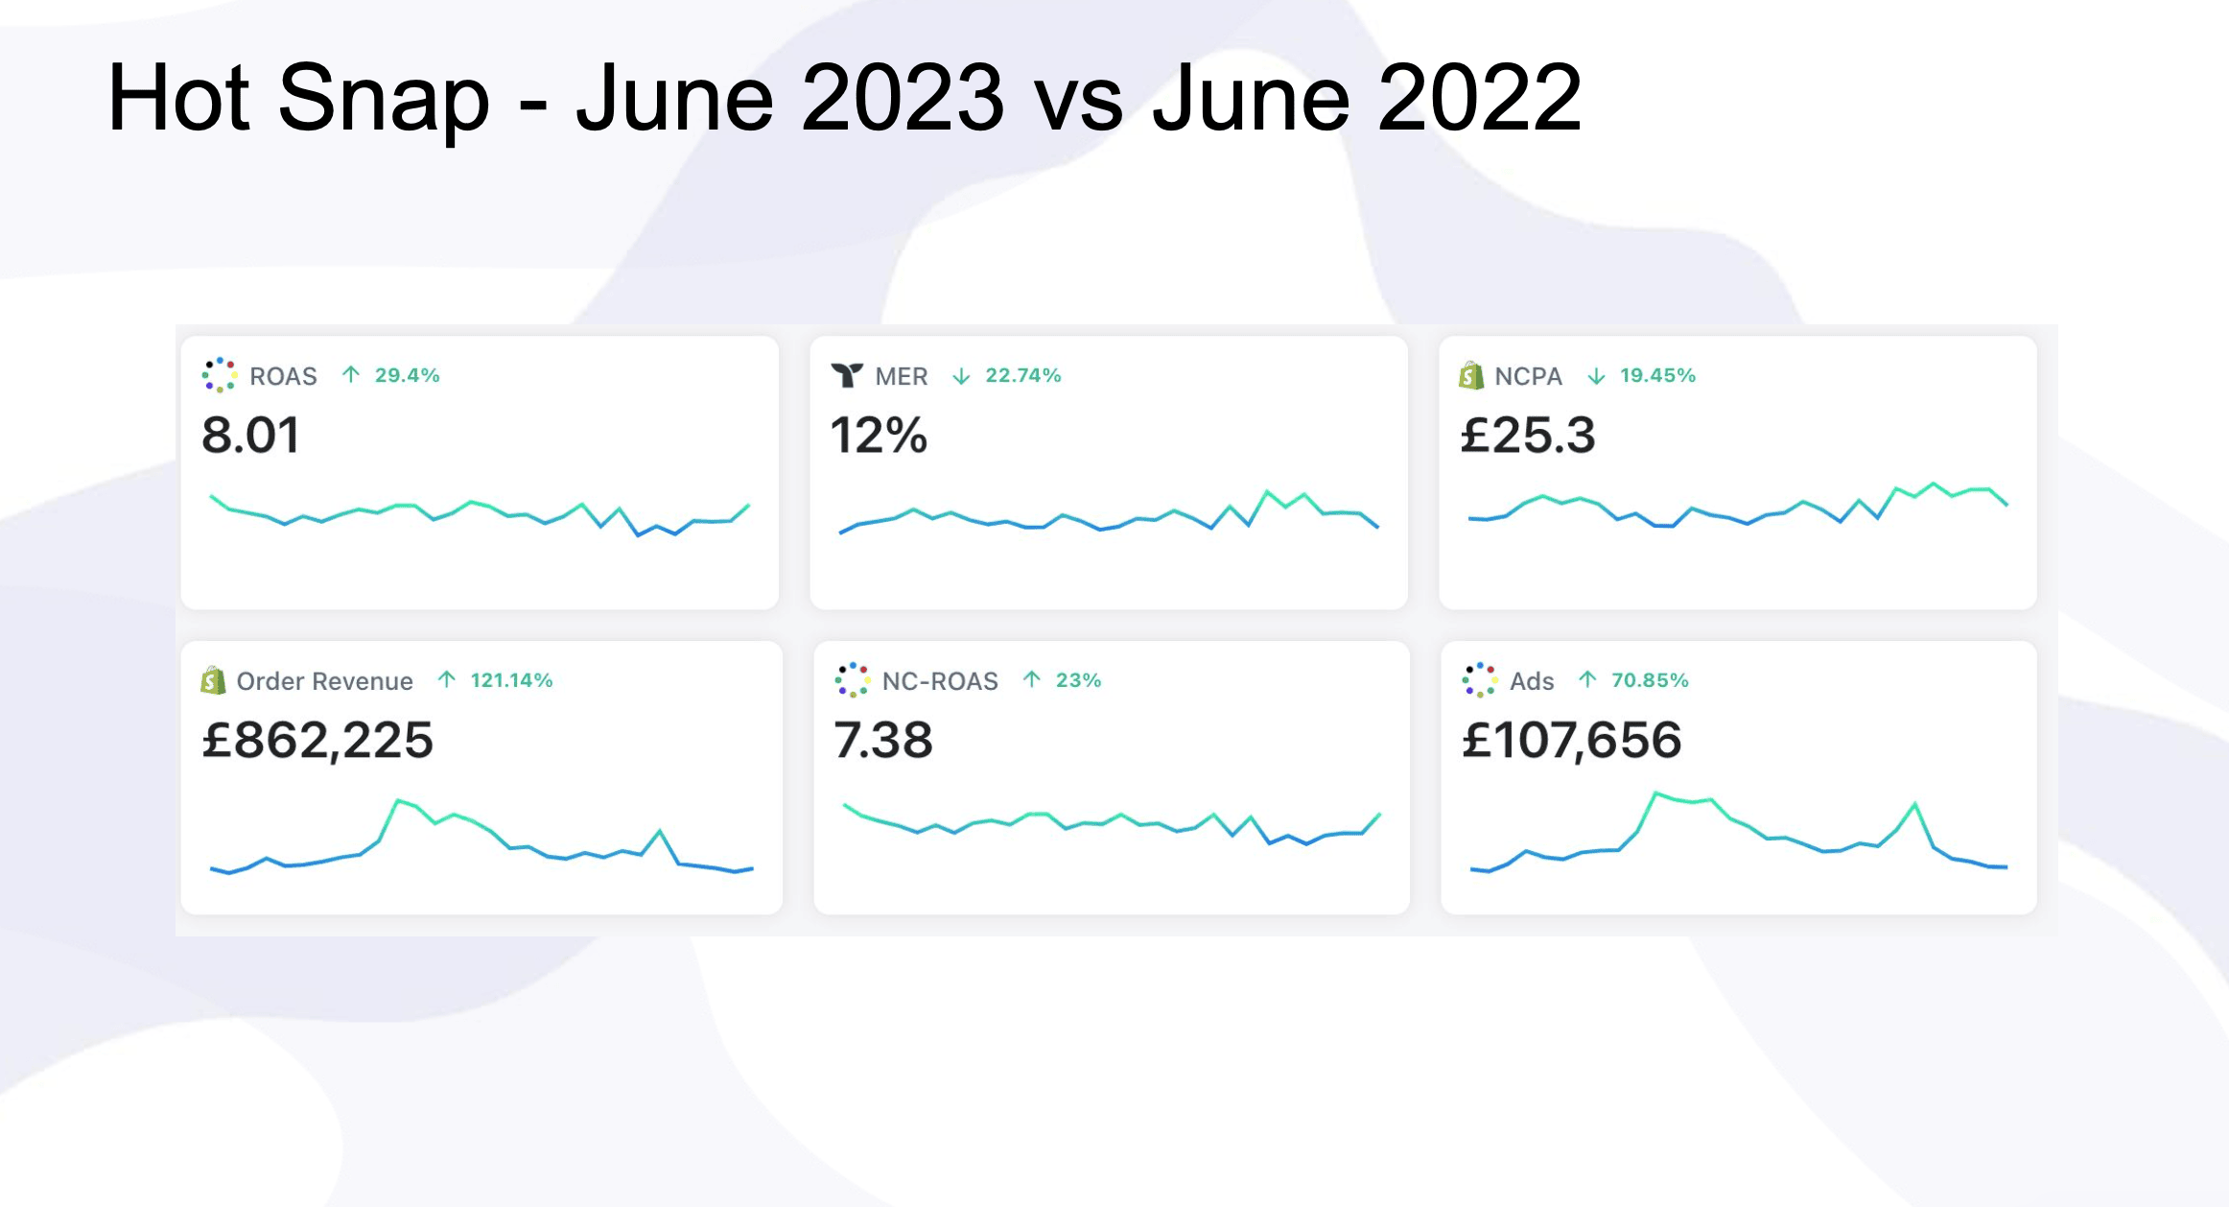Click the Hot Snap slide title
The image size is (2229, 1207).
click(844, 98)
